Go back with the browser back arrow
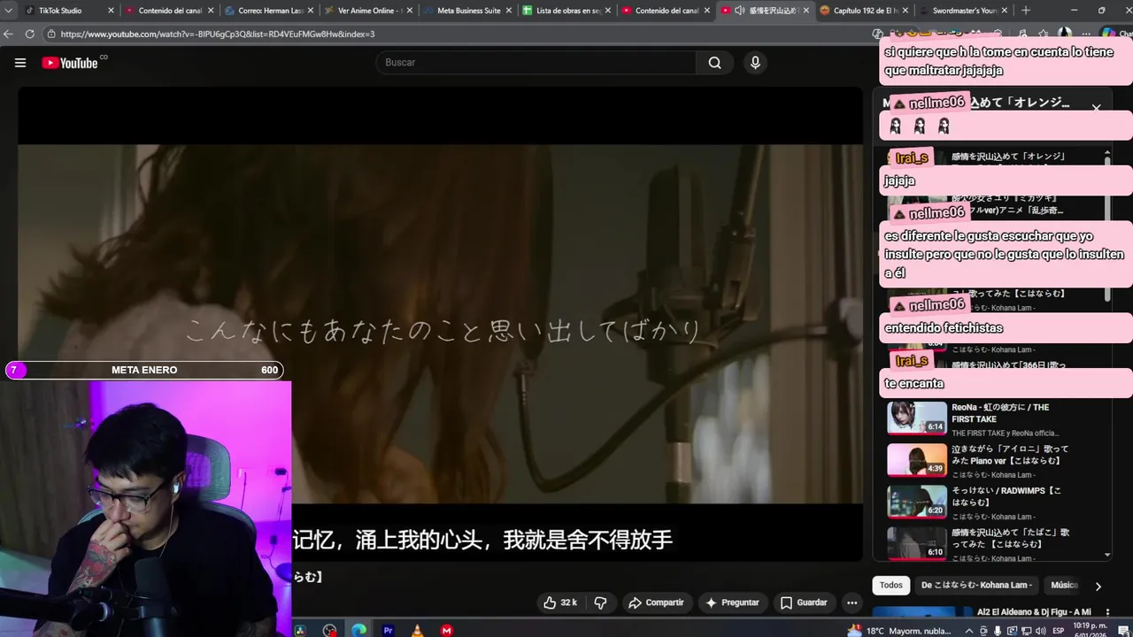The height and width of the screenshot is (637, 1133). [9, 34]
